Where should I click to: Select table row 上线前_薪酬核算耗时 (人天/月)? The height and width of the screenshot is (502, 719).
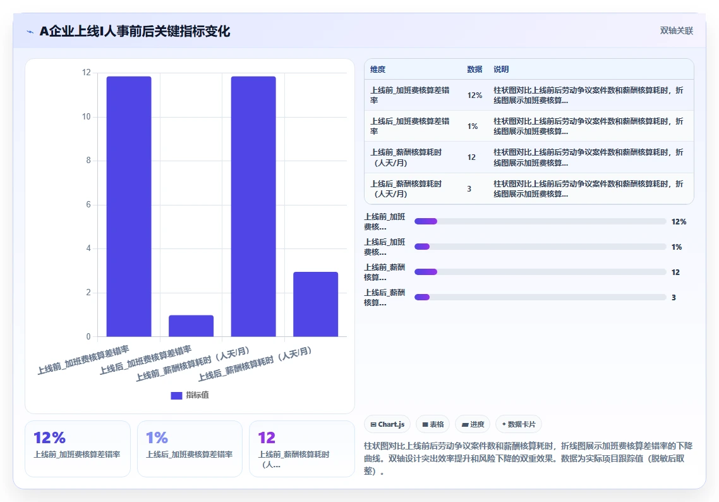click(x=529, y=157)
